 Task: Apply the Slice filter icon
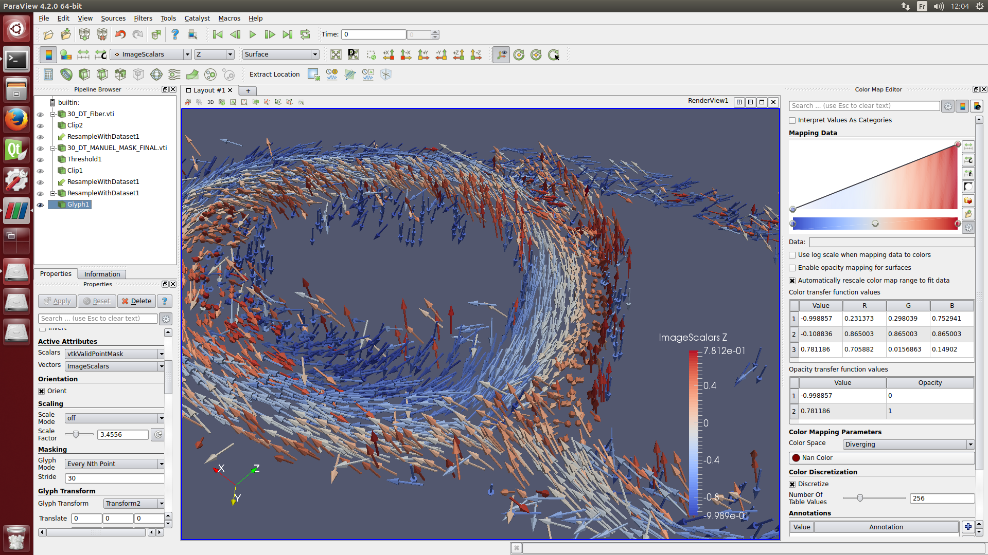(102, 75)
